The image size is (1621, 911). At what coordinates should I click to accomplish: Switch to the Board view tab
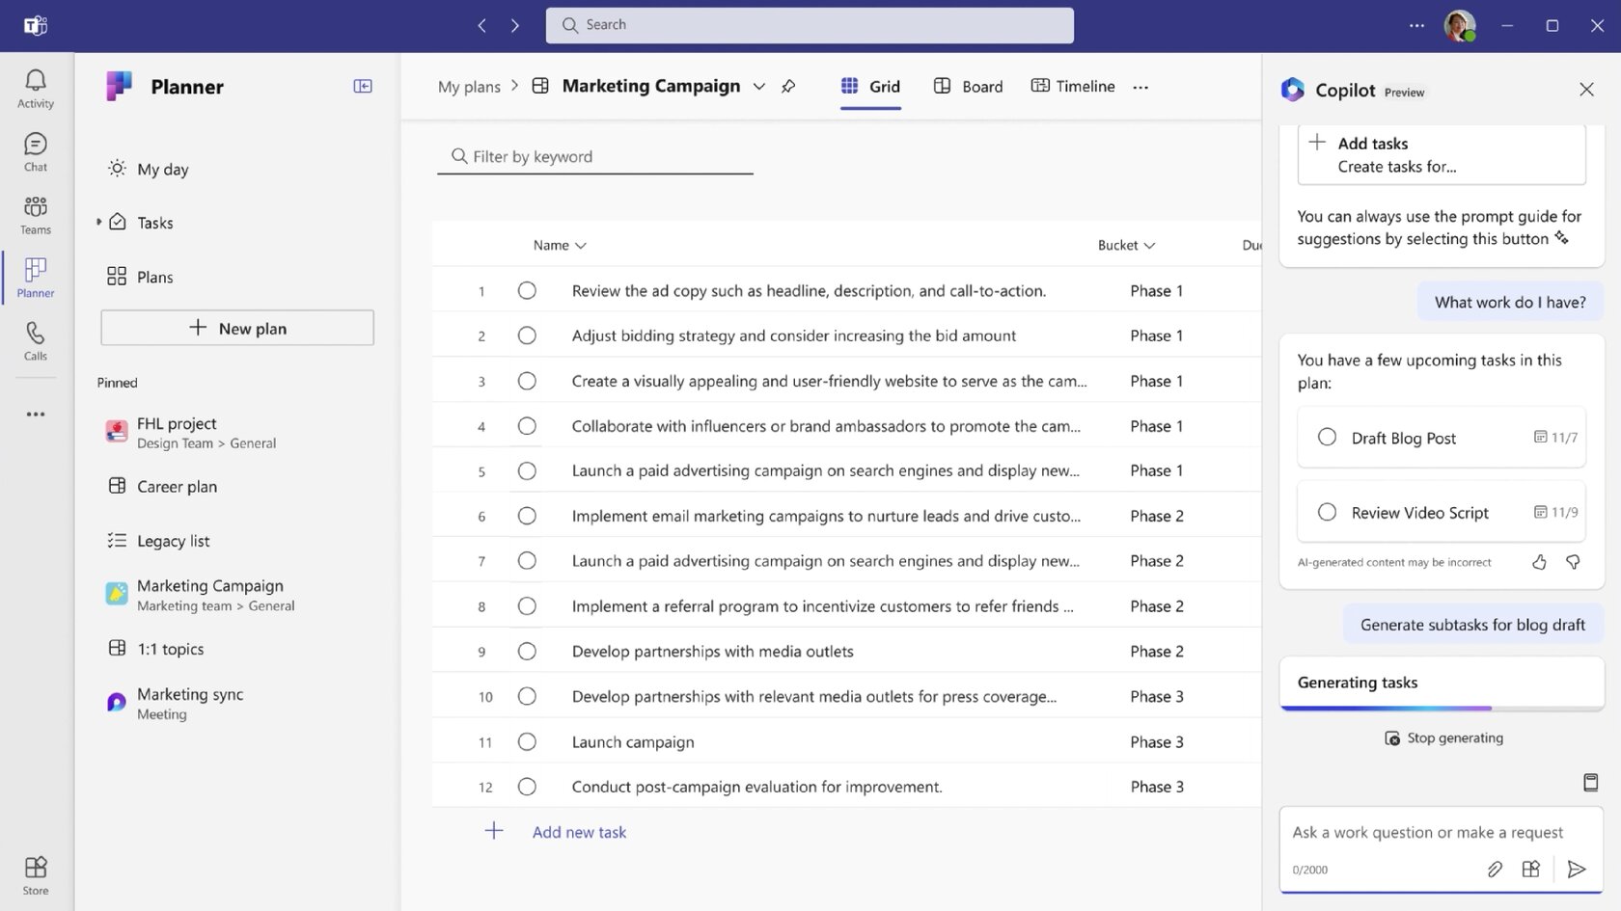[969, 87]
